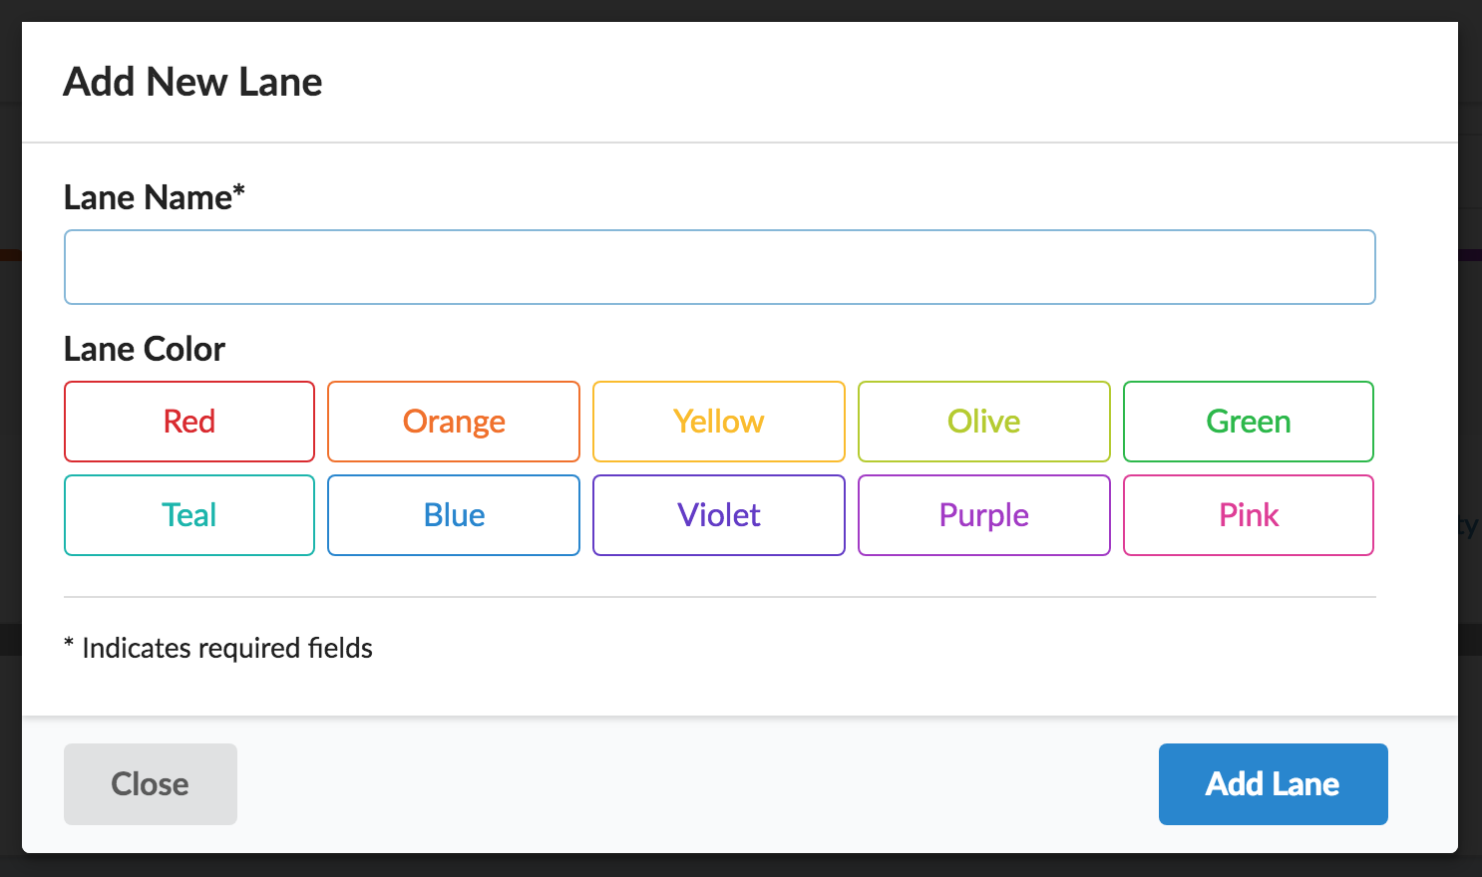This screenshot has width=1482, height=877.
Task: Set lane color to Green
Action: point(1248,422)
